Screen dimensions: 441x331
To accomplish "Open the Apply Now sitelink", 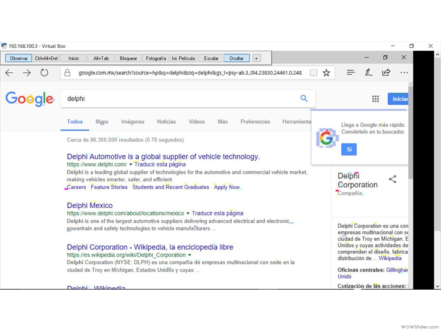I will 227,187.
